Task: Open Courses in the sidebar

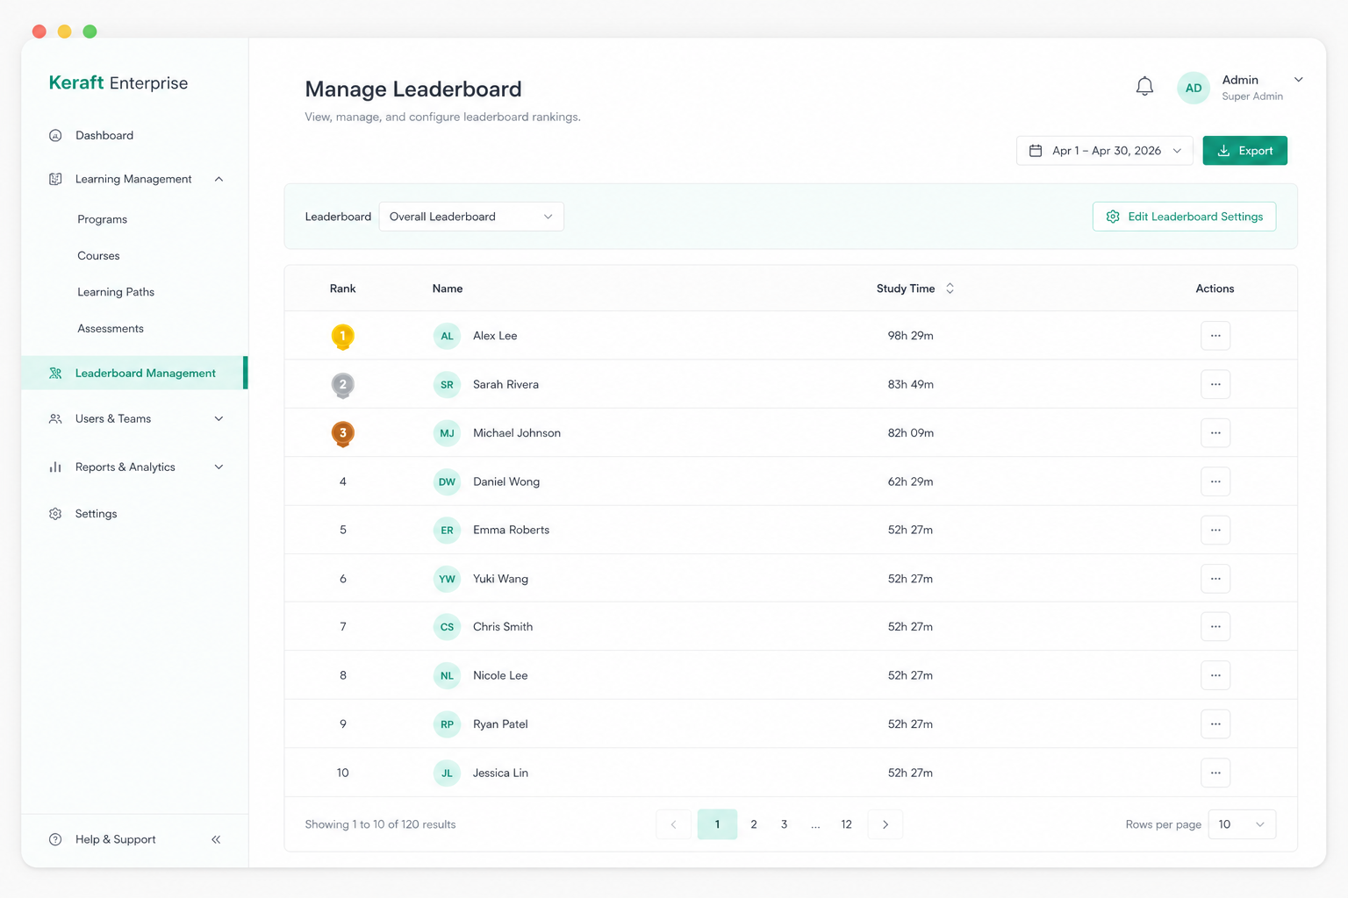Action: [x=98, y=256]
